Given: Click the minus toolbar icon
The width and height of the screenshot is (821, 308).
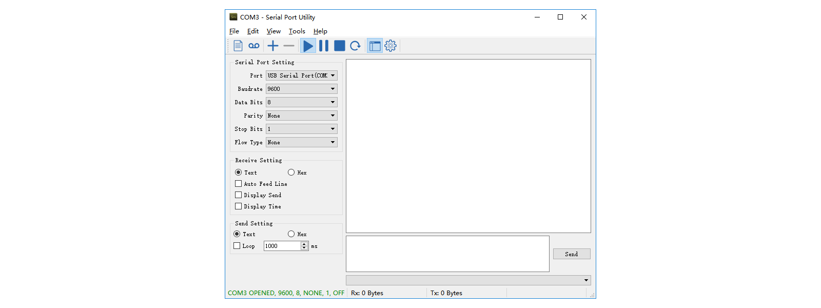Looking at the screenshot, I should coord(289,46).
